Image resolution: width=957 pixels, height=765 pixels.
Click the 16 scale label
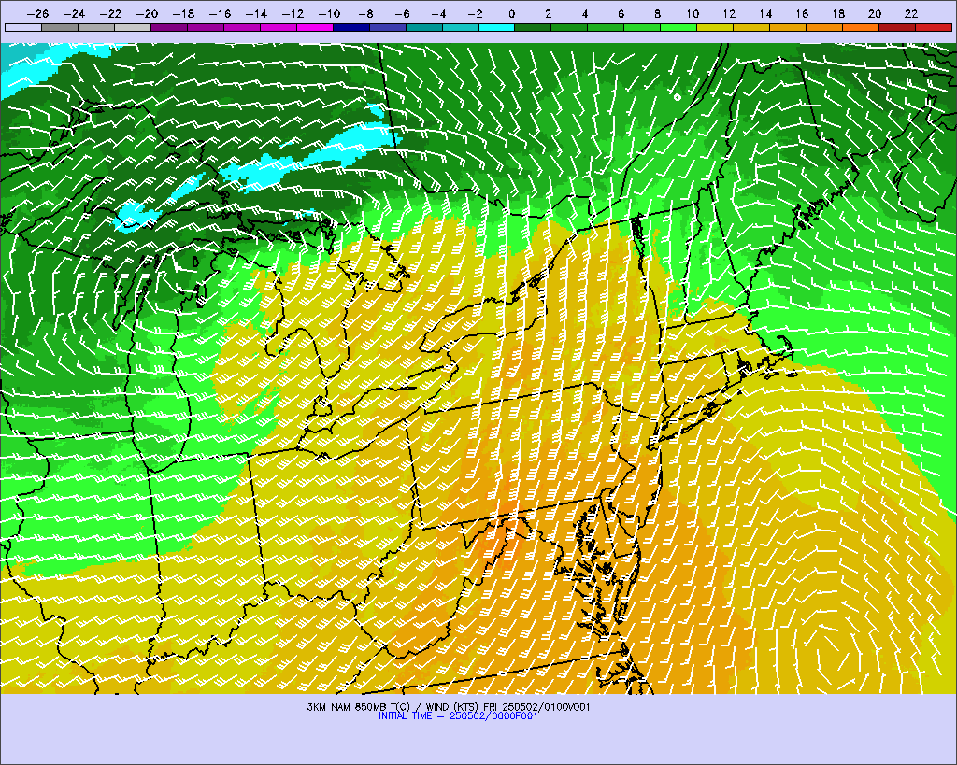(802, 14)
